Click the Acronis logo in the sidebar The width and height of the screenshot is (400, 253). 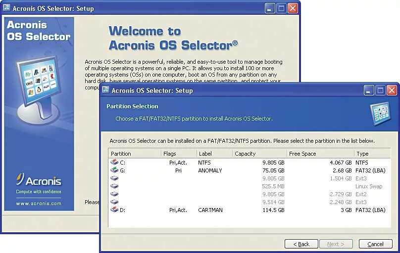[39, 180]
